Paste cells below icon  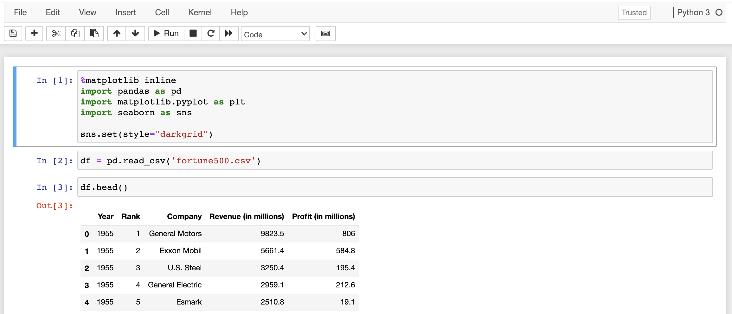point(94,33)
